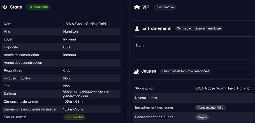This screenshot has width=255, height=123.
Task: Click 'Structures de formation médiocres' badge
Action: [186, 71]
